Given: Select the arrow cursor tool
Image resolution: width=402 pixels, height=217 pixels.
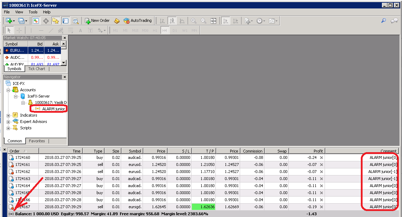Looking at the screenshot, I should tap(9, 30).
